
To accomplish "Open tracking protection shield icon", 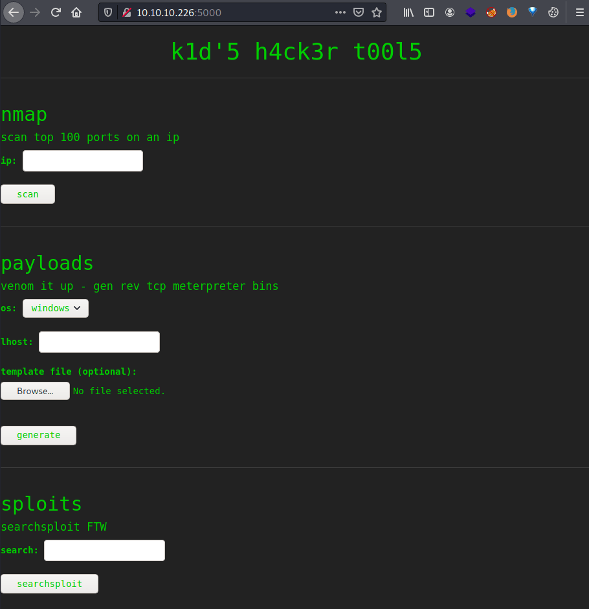I will click(108, 12).
